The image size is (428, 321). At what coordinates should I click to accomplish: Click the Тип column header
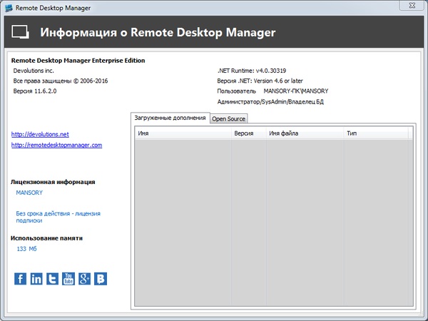point(374,133)
